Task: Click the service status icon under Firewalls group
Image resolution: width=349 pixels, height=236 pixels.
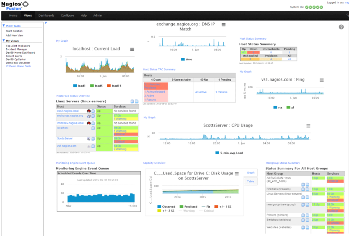Action: (307, 189)
